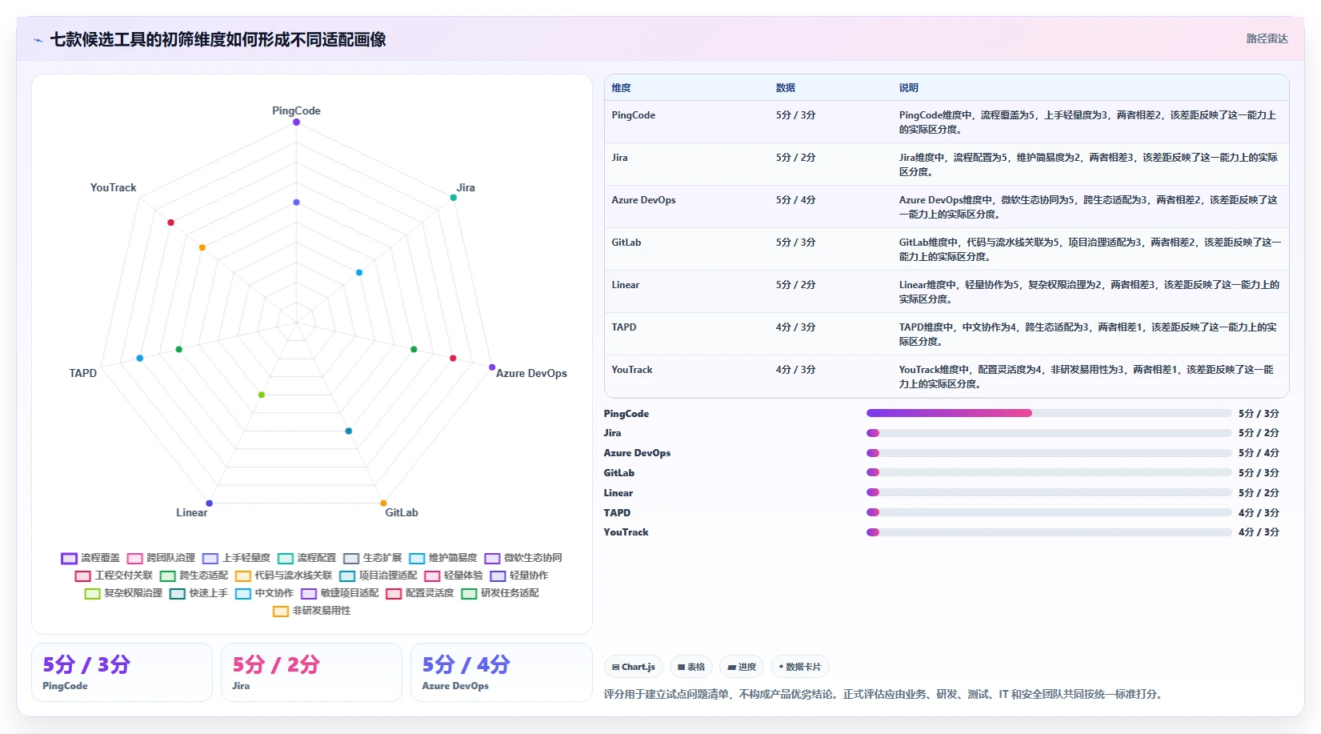Toggle the 上手轻量度 legend dataset
Image resolution: width=1321 pixels, height=734 pixels.
click(236, 558)
